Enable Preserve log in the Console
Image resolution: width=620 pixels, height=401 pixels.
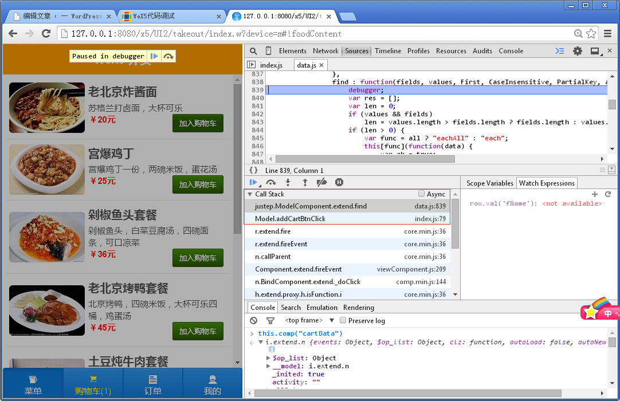point(343,320)
